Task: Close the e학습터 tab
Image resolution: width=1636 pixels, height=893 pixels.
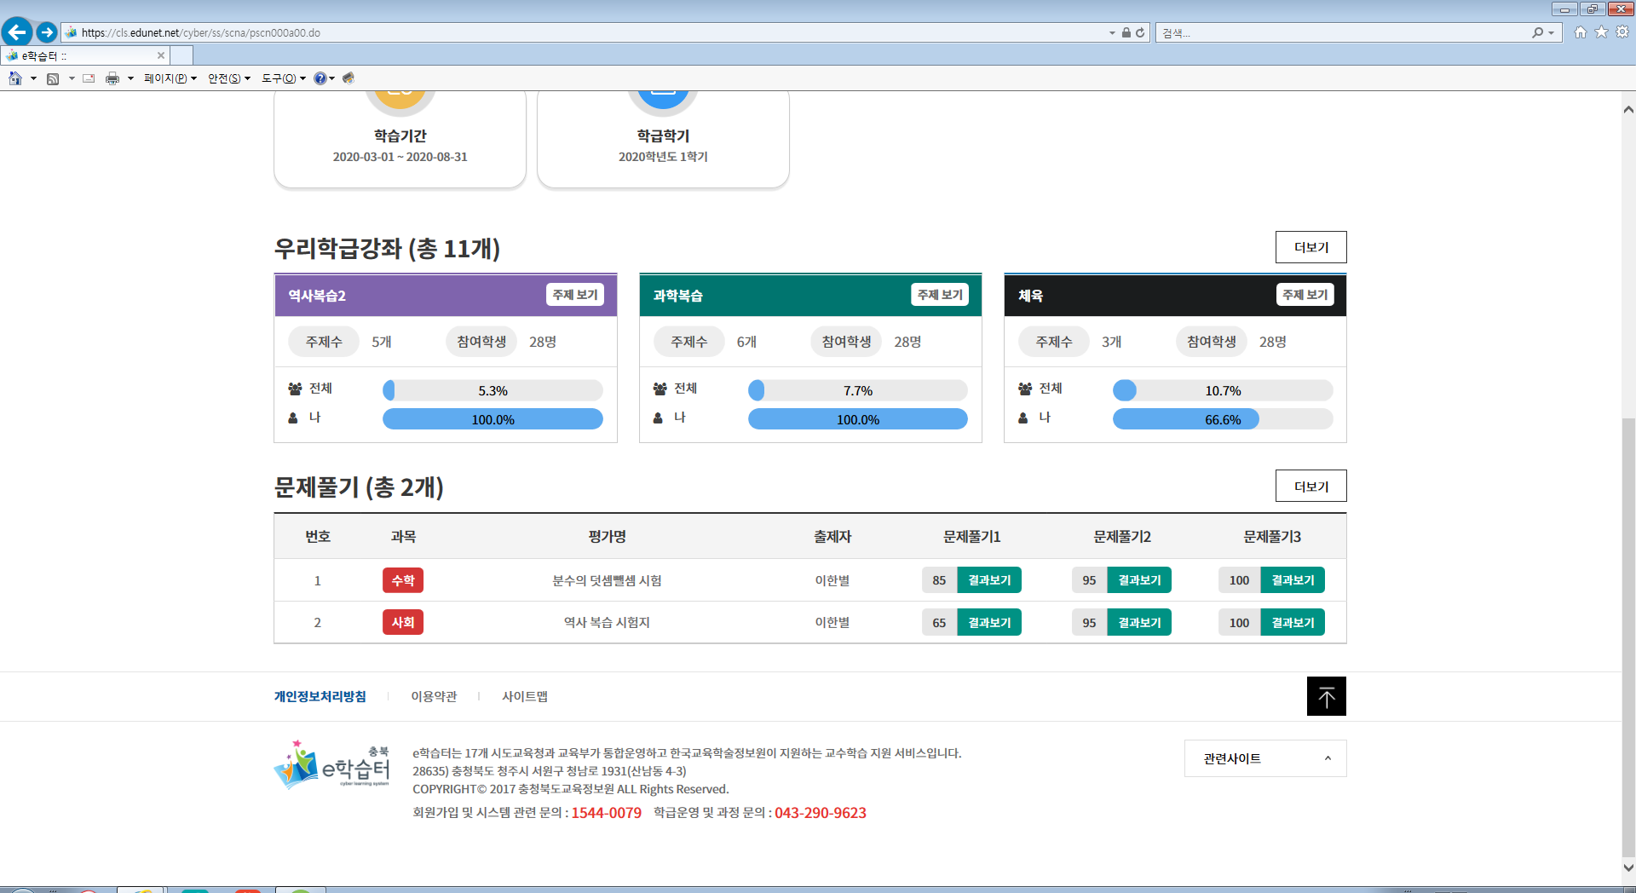Action: point(161,55)
